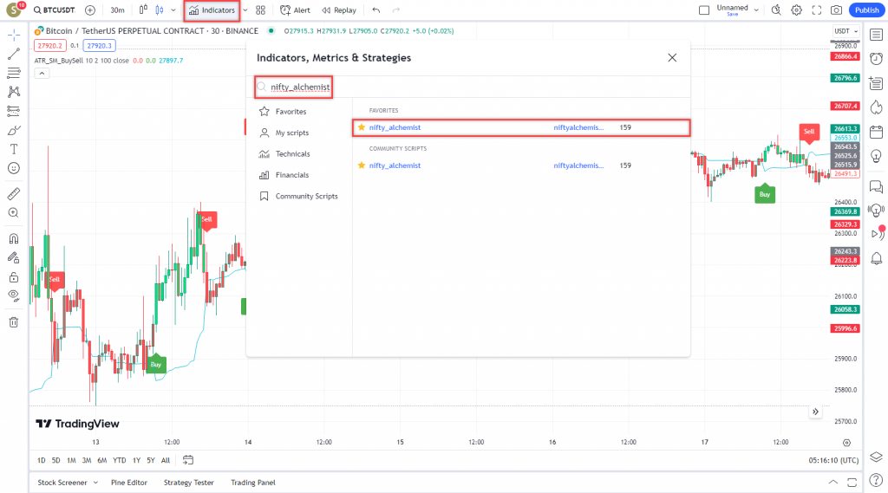This screenshot has width=888, height=493.
Task: Open the emoji icons tool
Action: tap(14, 168)
